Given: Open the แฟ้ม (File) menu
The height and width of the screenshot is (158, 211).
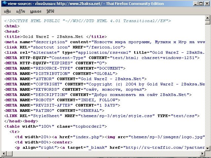Looking at the screenshot, I should click(7, 11).
